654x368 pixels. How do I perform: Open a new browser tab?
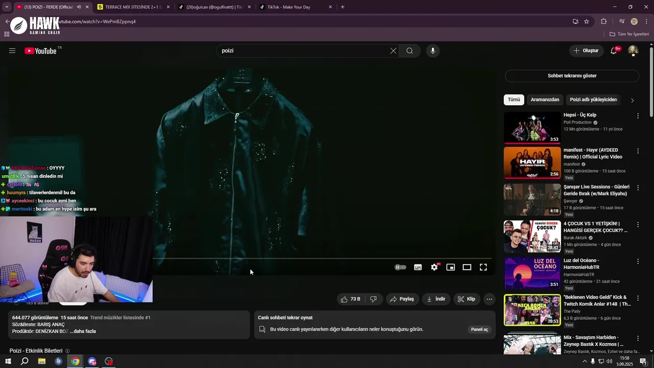pyautogui.click(x=342, y=7)
